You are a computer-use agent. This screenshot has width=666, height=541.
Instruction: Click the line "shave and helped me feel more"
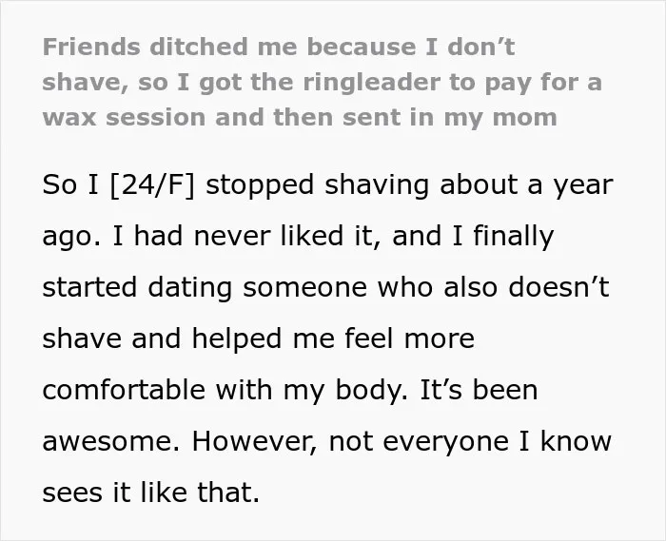258,338
